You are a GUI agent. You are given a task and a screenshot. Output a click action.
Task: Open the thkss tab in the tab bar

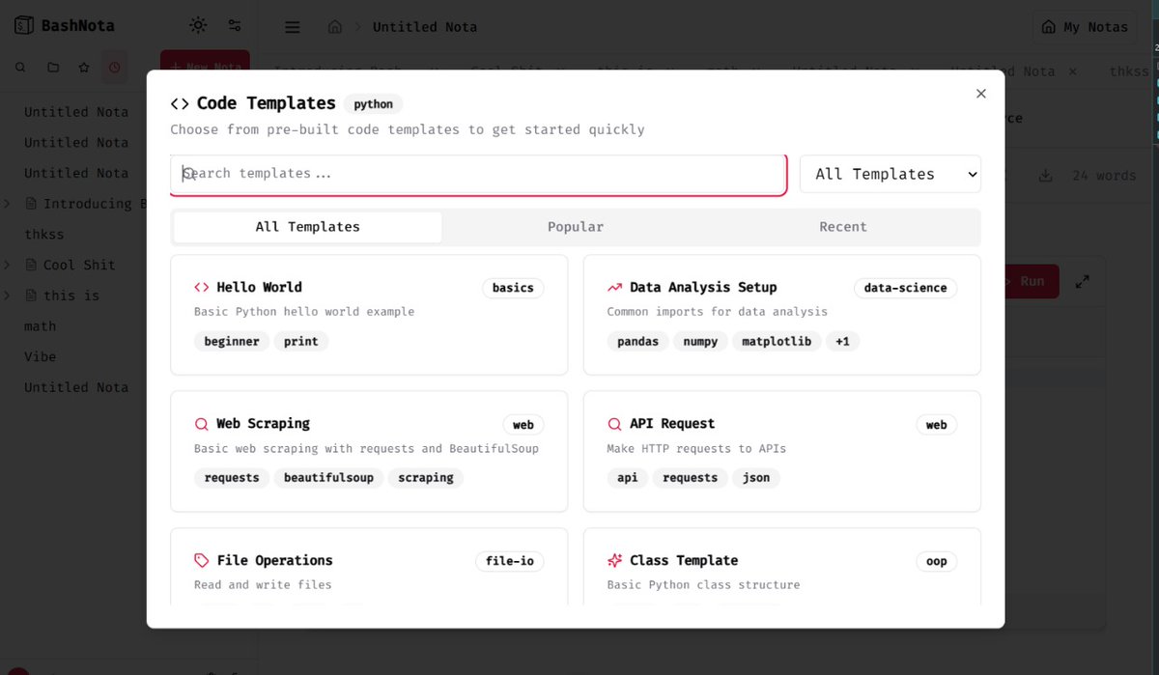1128,71
